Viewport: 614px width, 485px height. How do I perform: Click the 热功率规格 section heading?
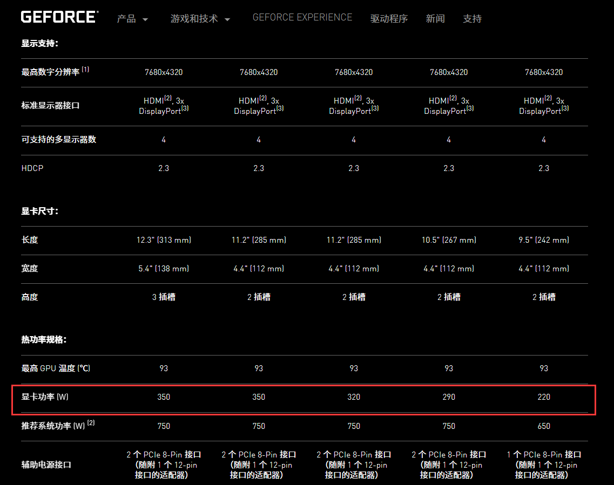pos(44,340)
